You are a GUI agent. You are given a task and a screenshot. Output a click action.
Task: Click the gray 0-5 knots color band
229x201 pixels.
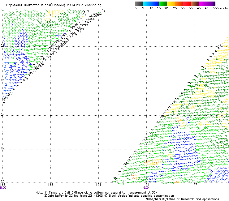[x=139, y=4]
